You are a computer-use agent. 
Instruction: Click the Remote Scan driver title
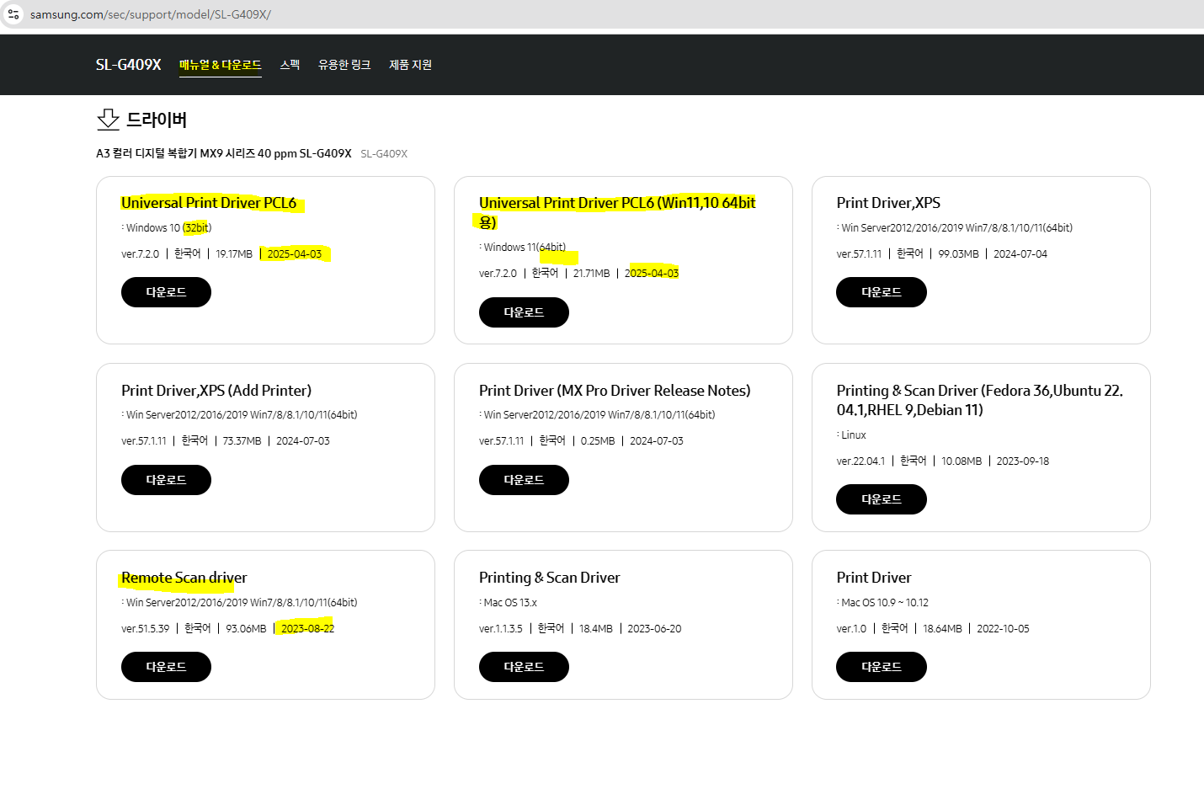(184, 578)
